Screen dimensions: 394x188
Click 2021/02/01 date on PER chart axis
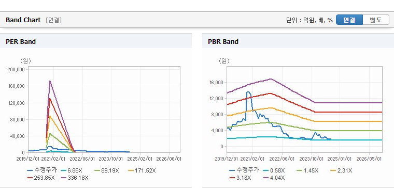click(53, 159)
